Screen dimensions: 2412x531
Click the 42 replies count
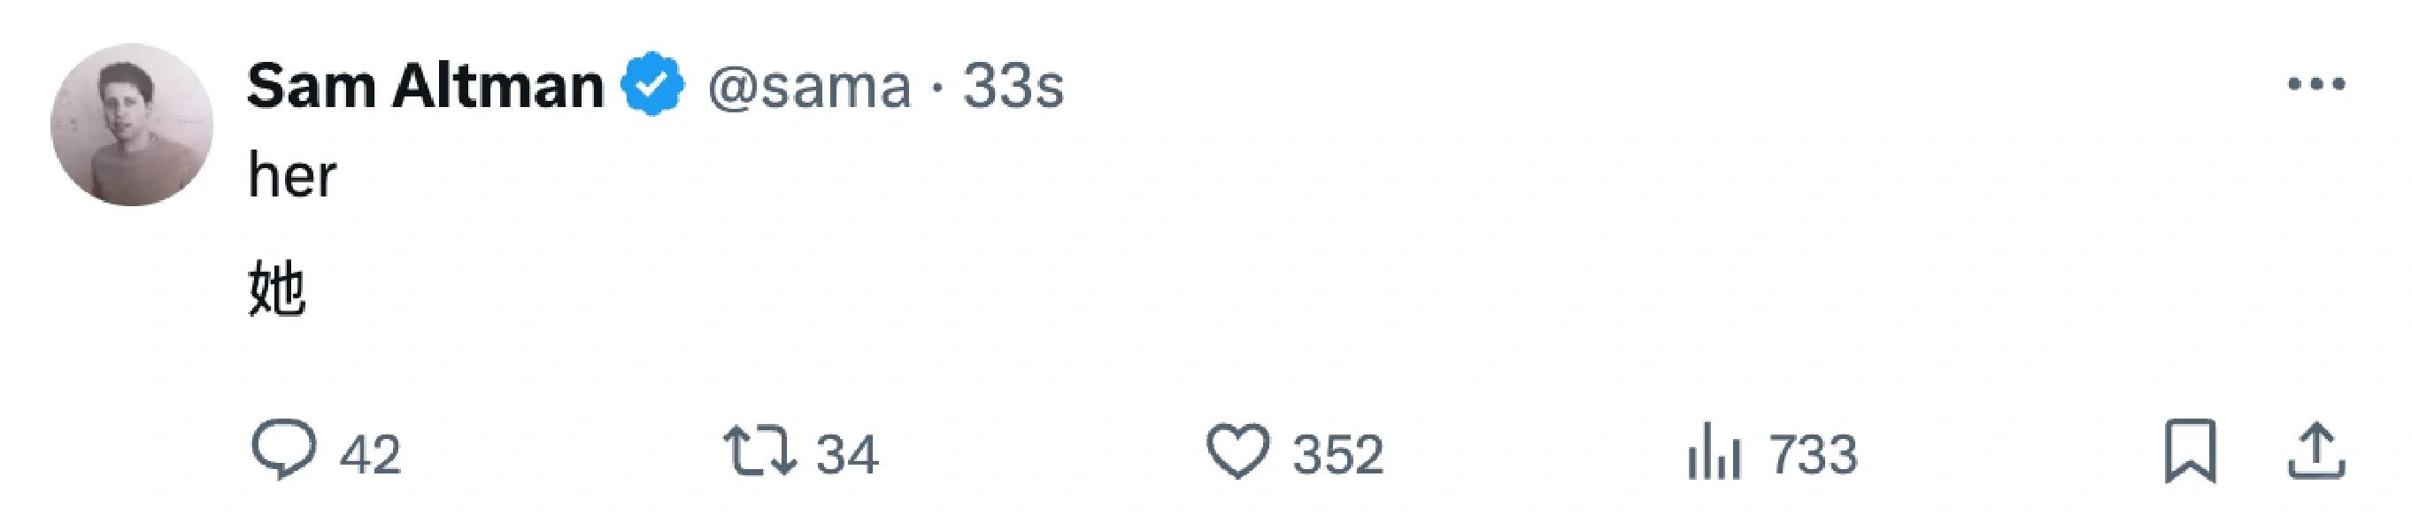(x=370, y=455)
